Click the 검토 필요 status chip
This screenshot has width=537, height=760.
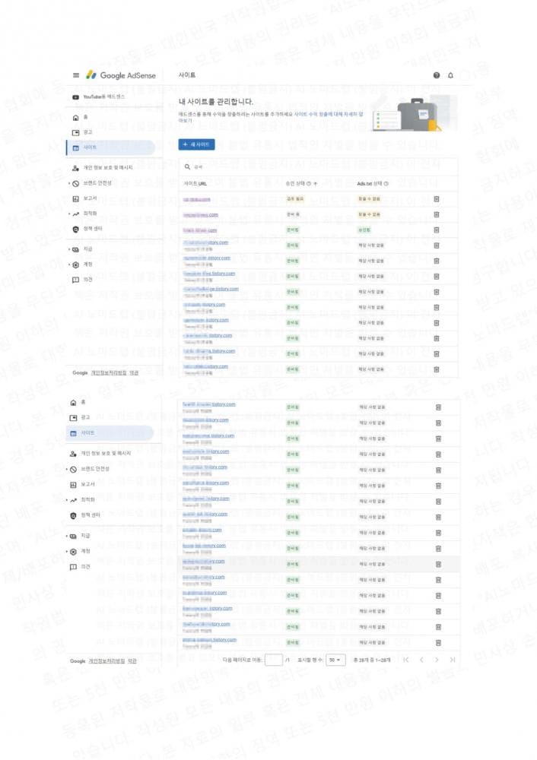pos(295,199)
